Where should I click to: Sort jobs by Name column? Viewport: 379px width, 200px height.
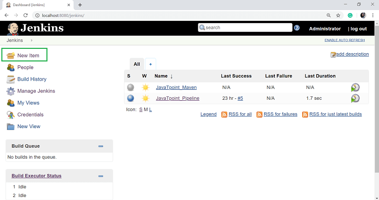pos(164,76)
